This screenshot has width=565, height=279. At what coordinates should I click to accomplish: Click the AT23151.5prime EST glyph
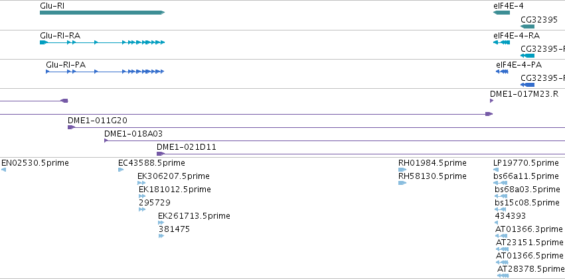503,249
